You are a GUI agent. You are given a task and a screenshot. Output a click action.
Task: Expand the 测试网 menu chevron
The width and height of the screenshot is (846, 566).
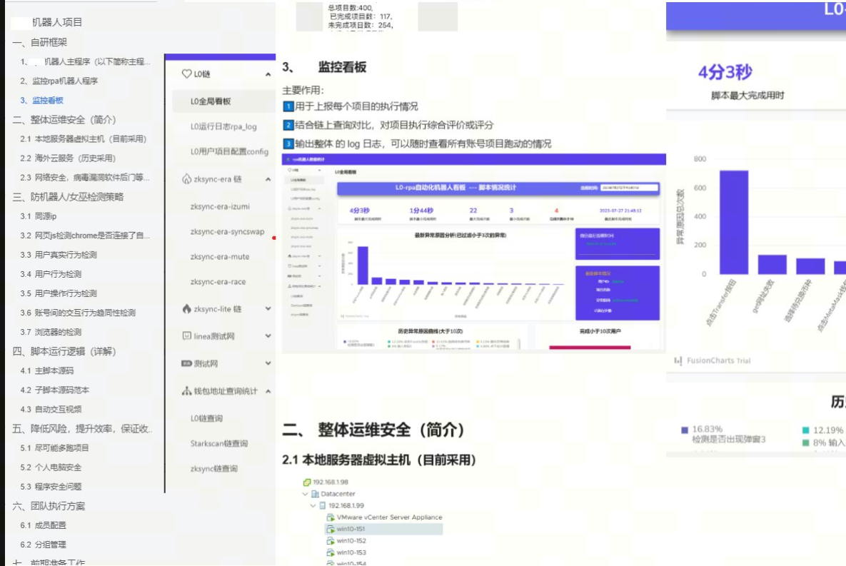click(x=268, y=363)
